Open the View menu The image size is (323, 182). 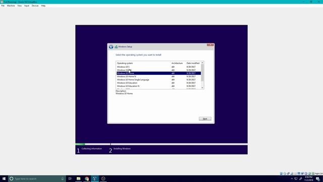pyautogui.click(x=19, y=6)
